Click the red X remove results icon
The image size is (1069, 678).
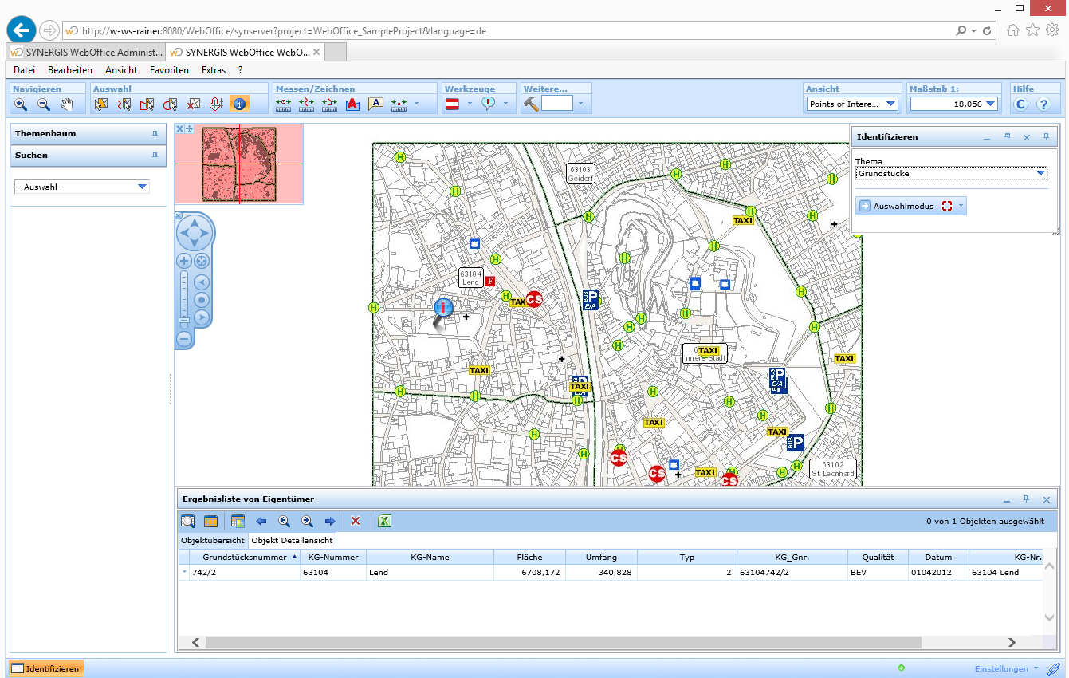[x=356, y=521]
